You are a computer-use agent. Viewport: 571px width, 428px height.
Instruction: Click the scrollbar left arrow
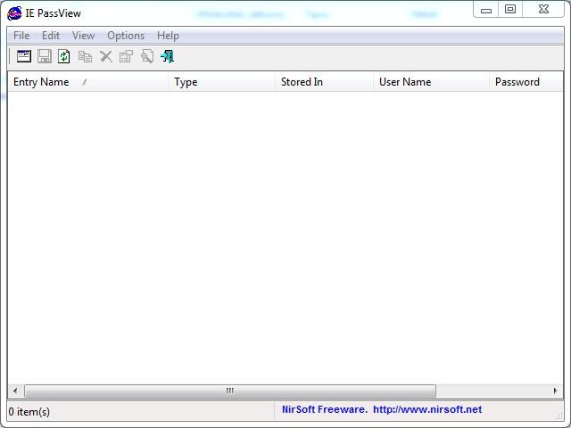(15, 391)
